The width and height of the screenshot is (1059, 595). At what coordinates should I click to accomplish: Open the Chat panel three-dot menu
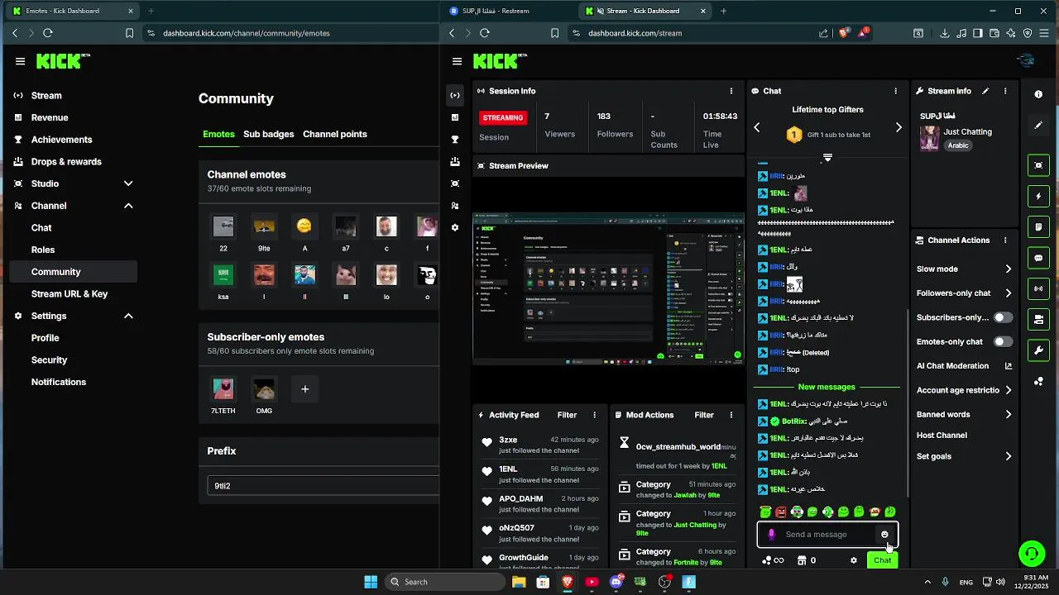[x=895, y=91]
